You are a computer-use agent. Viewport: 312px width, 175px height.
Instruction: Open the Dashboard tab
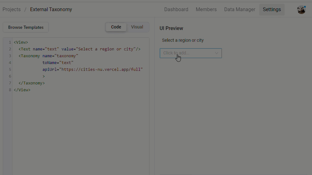point(176,10)
